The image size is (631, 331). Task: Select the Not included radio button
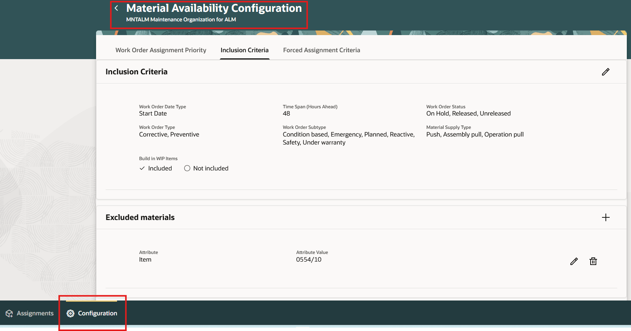(x=187, y=168)
